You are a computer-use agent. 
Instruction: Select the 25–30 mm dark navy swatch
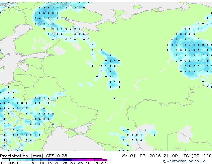point(68,160)
